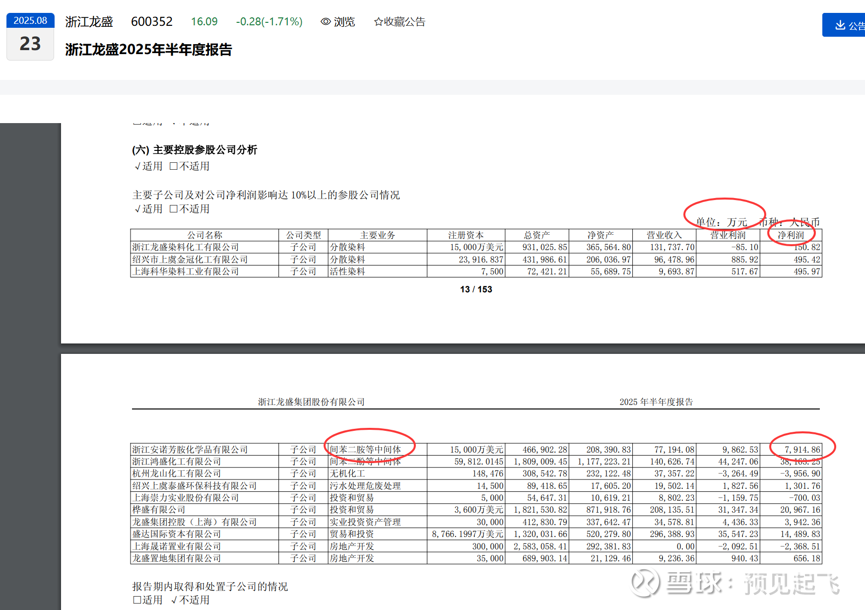Image resolution: width=865 pixels, height=610 pixels.
Task: Click revenue value 296,388.93
Action: (x=672, y=534)
